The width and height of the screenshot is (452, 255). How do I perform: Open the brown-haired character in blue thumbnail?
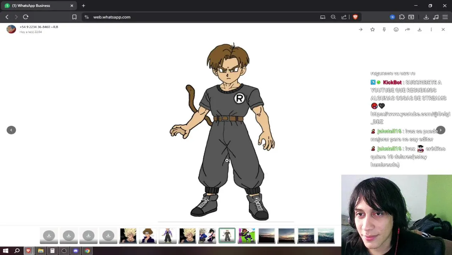(x=148, y=236)
